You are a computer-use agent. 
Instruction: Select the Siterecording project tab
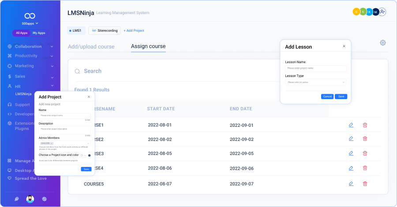(x=105, y=31)
